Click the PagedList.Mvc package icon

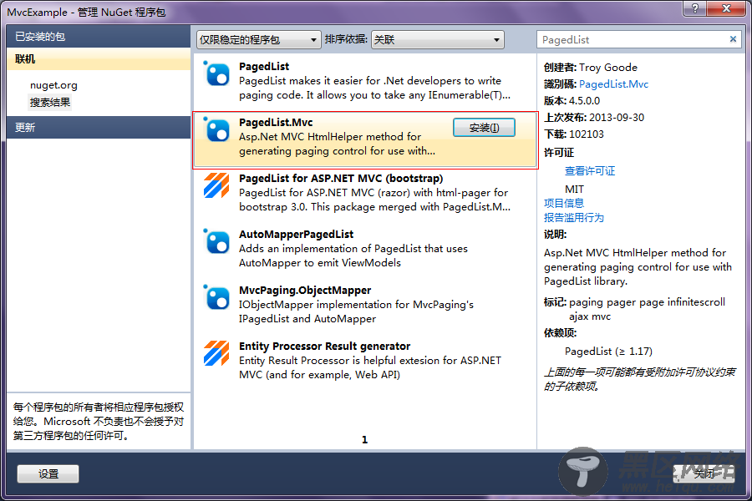[216, 130]
